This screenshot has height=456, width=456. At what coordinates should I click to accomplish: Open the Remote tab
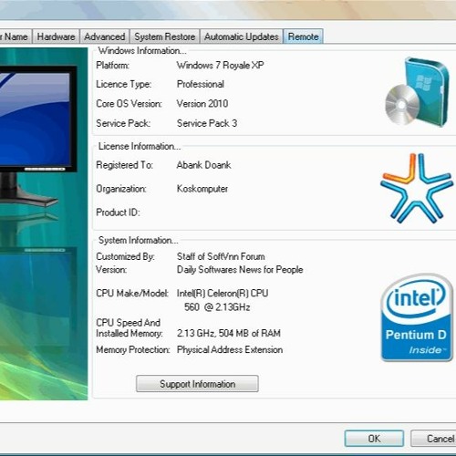click(303, 36)
